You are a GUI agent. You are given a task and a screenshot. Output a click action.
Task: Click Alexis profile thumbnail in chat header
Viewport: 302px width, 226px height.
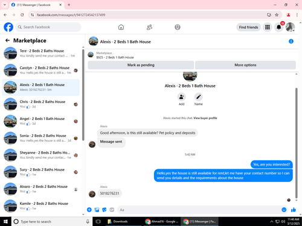click(94, 41)
